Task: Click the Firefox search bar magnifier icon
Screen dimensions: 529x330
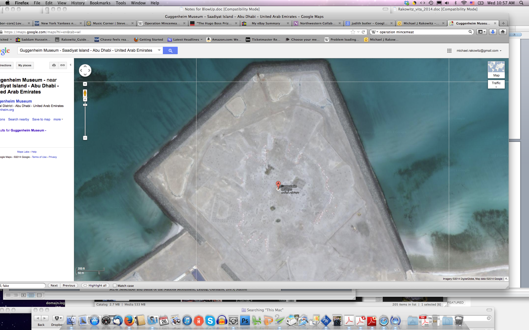Action: coord(470,32)
